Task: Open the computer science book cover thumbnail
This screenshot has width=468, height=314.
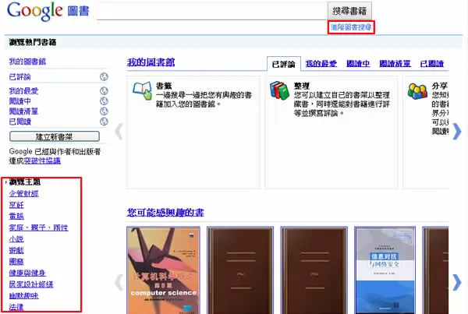Action: 163,270
